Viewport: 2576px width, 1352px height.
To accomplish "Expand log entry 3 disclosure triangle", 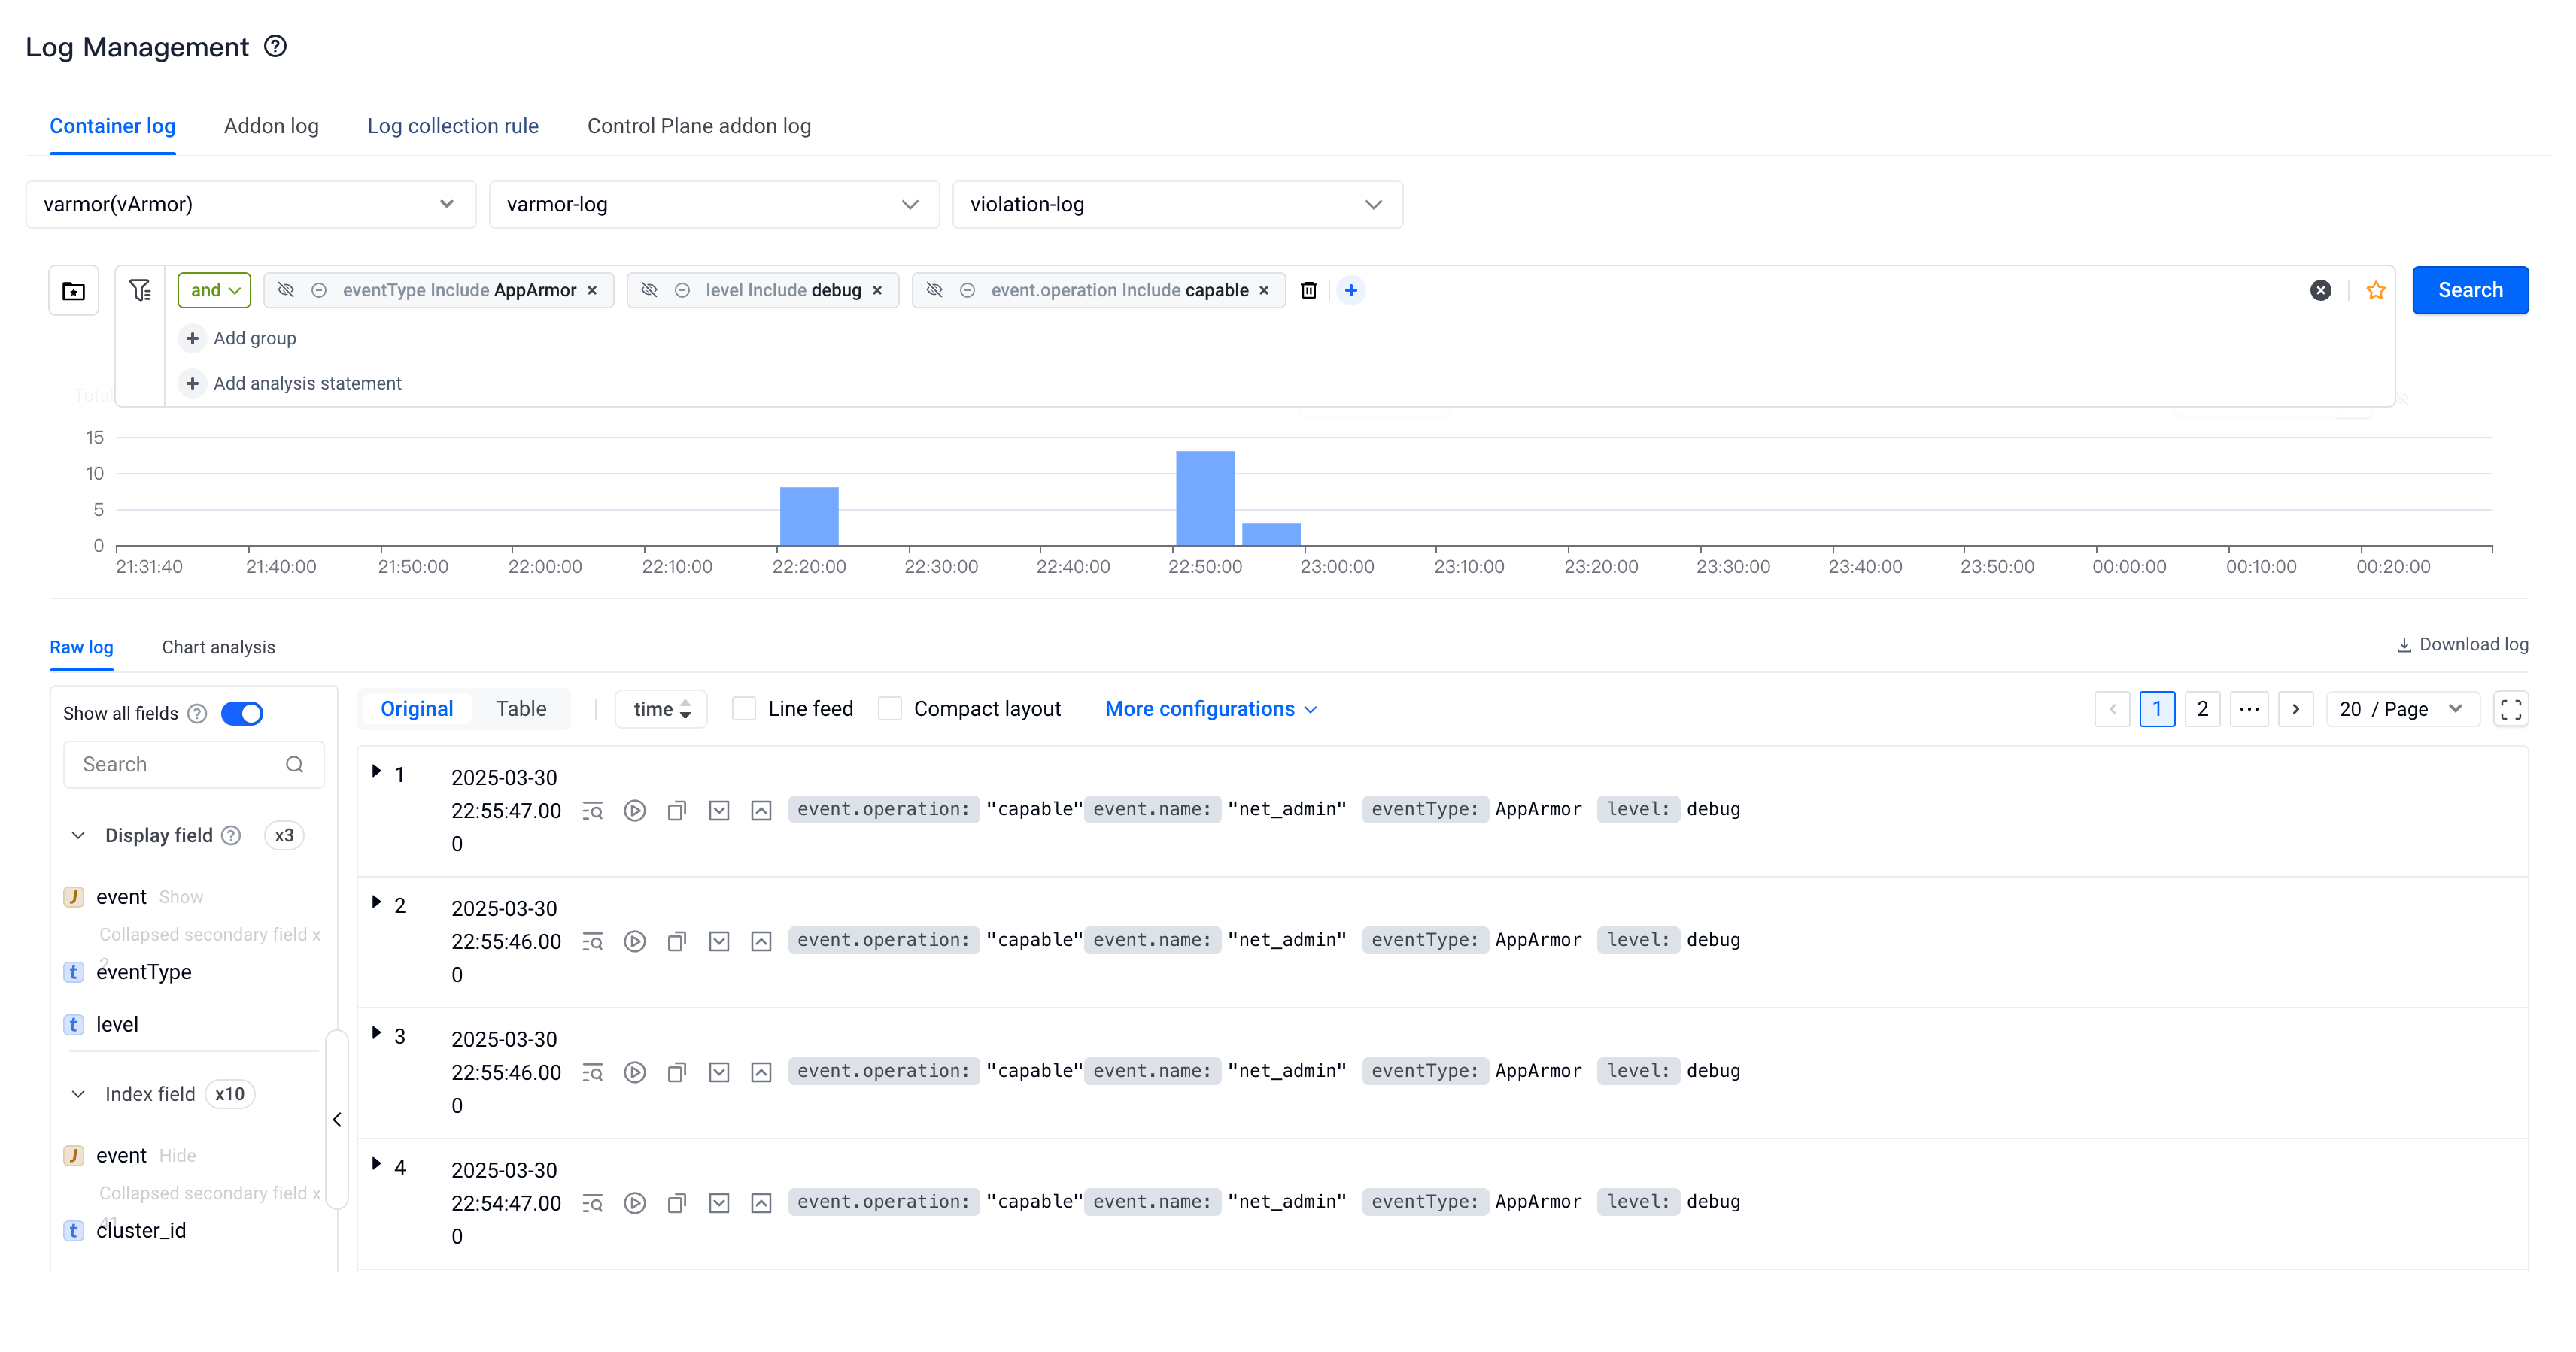I will pyautogui.click(x=376, y=1032).
